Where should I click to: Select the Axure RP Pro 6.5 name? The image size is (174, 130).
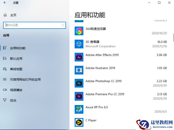point(97,107)
